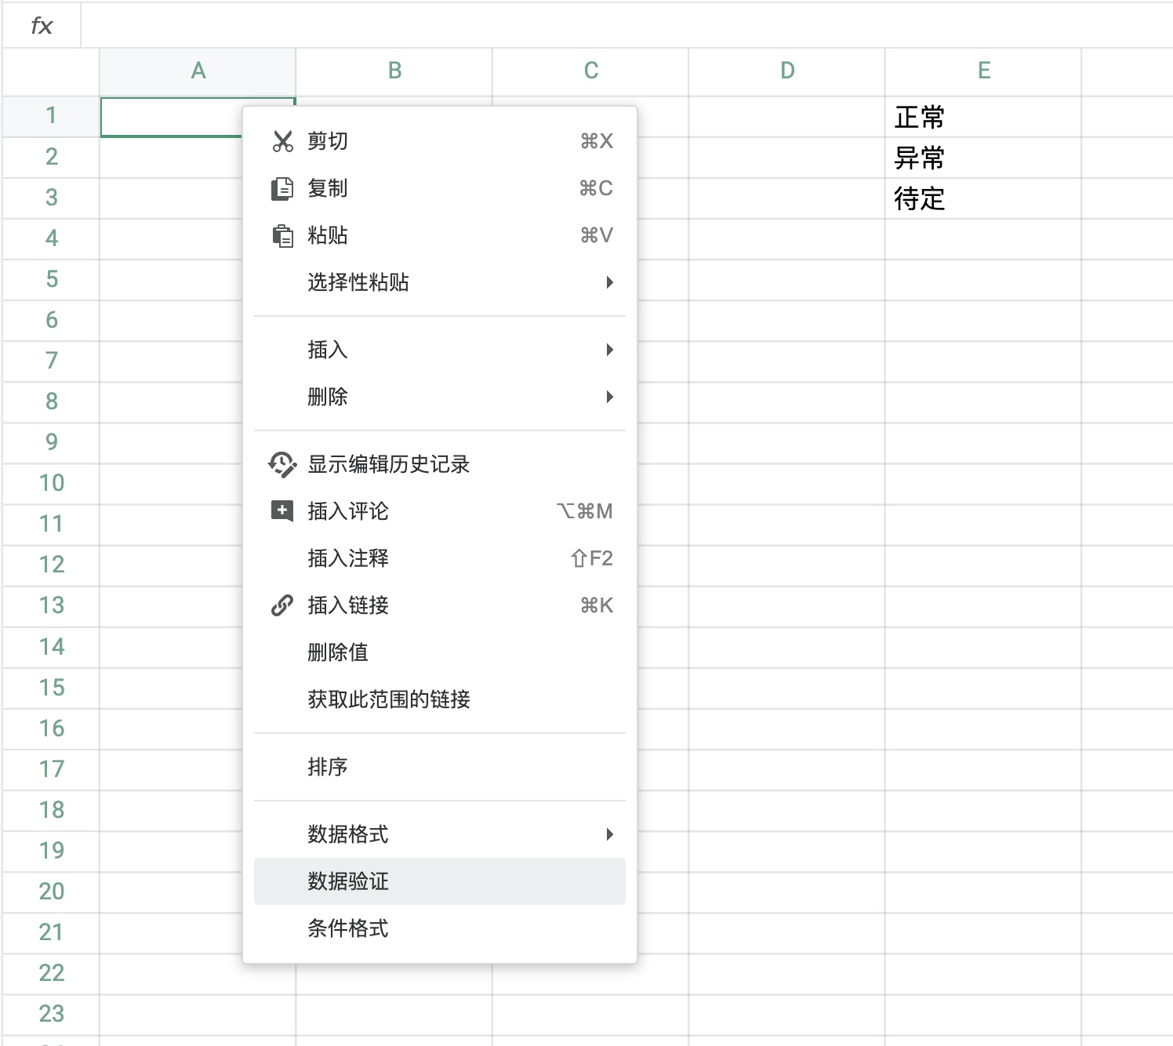This screenshot has width=1173, height=1046.
Task: Open the 插入 menu entry
Action: click(440, 350)
